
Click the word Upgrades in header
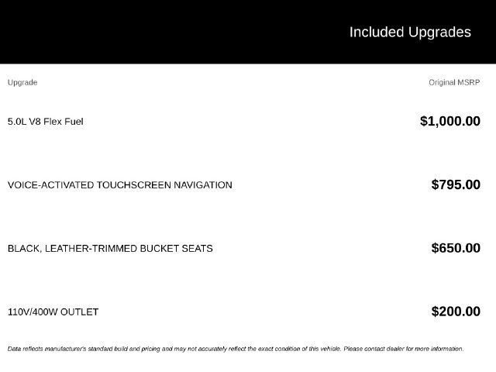[x=439, y=33]
